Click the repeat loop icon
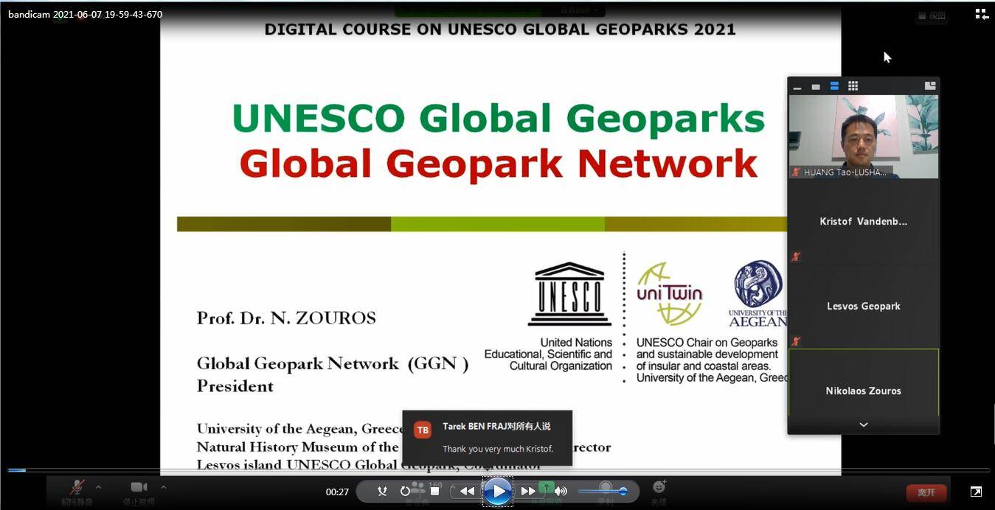The image size is (995, 510). [405, 491]
